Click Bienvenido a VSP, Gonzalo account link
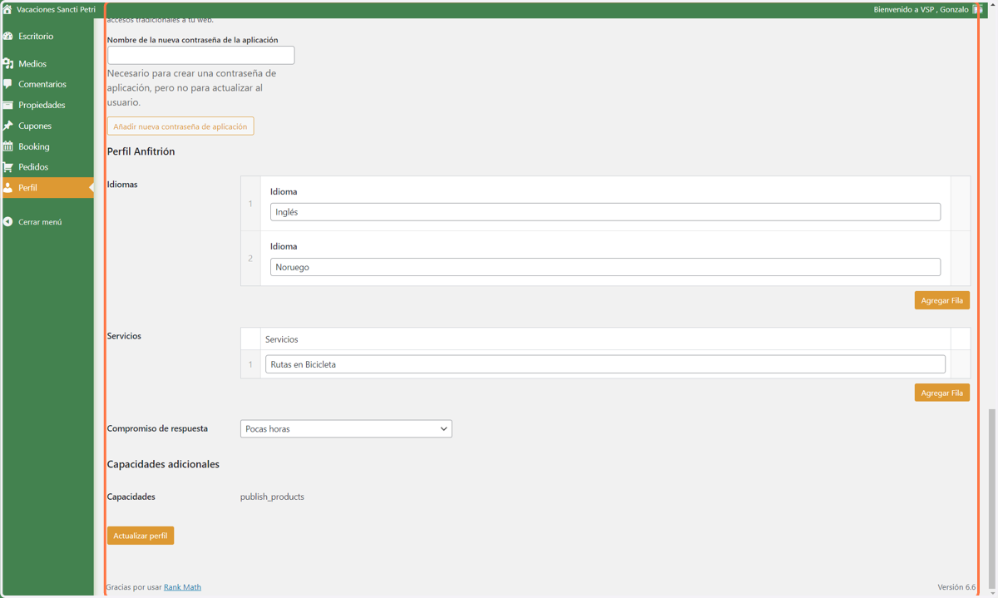Viewport: 998px width, 598px height. [921, 9]
